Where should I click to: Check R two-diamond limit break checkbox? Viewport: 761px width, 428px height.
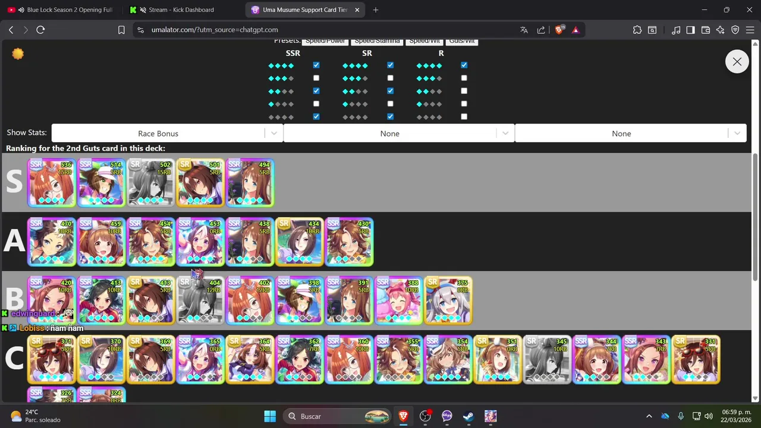pyautogui.click(x=464, y=91)
